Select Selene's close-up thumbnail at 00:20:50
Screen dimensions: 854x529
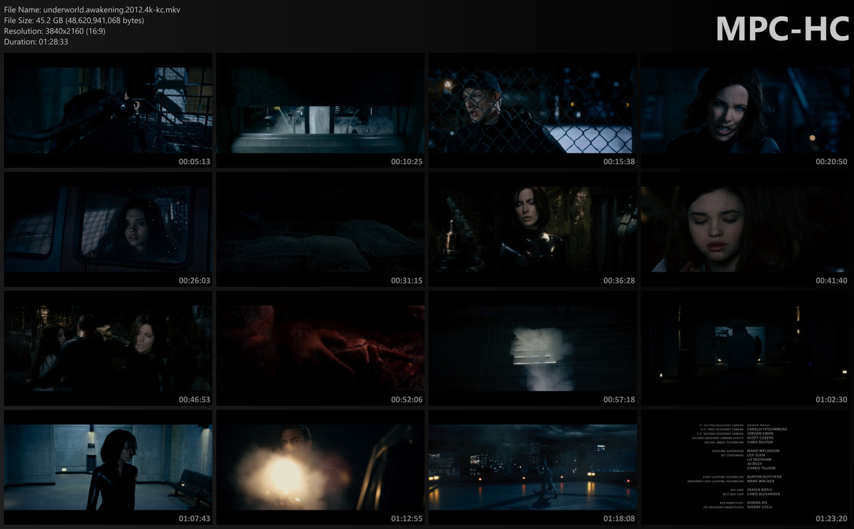pos(744,110)
